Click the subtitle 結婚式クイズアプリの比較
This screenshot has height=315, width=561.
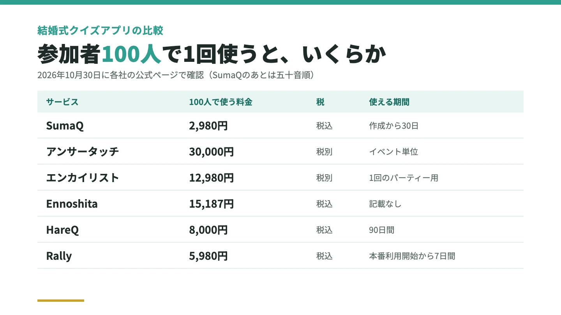pyautogui.click(x=100, y=30)
